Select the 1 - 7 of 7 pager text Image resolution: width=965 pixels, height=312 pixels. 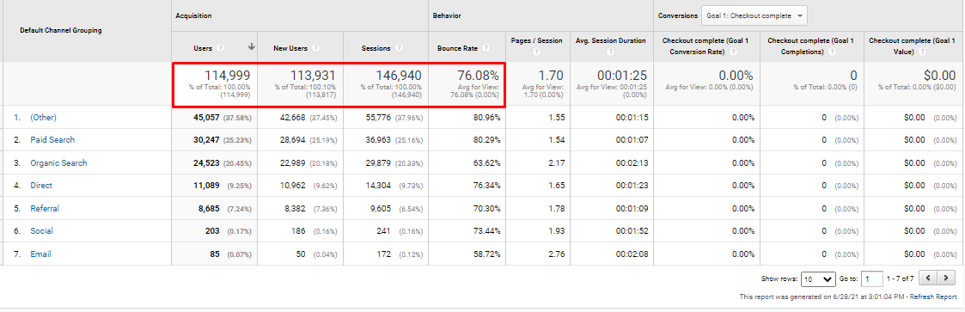[901, 278]
